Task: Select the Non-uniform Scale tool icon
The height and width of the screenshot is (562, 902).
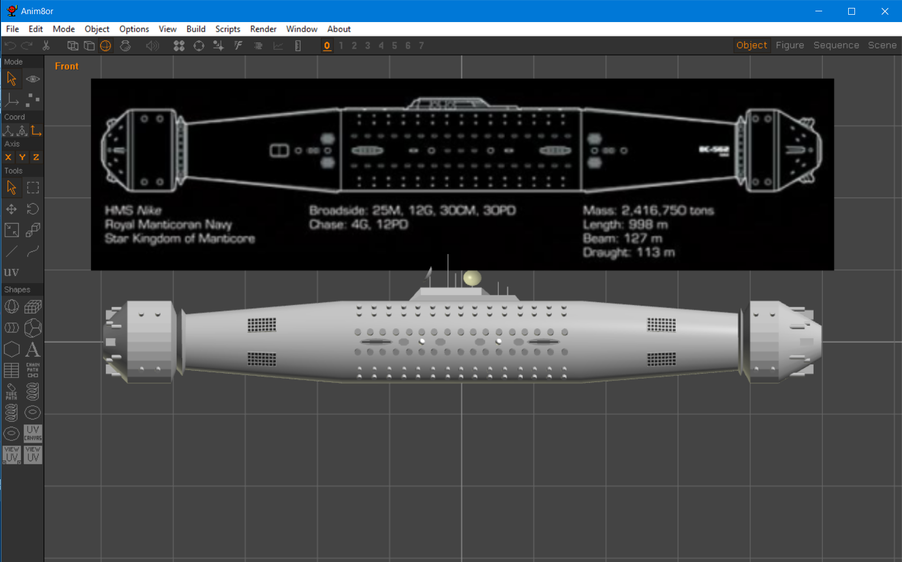Action: (11, 230)
